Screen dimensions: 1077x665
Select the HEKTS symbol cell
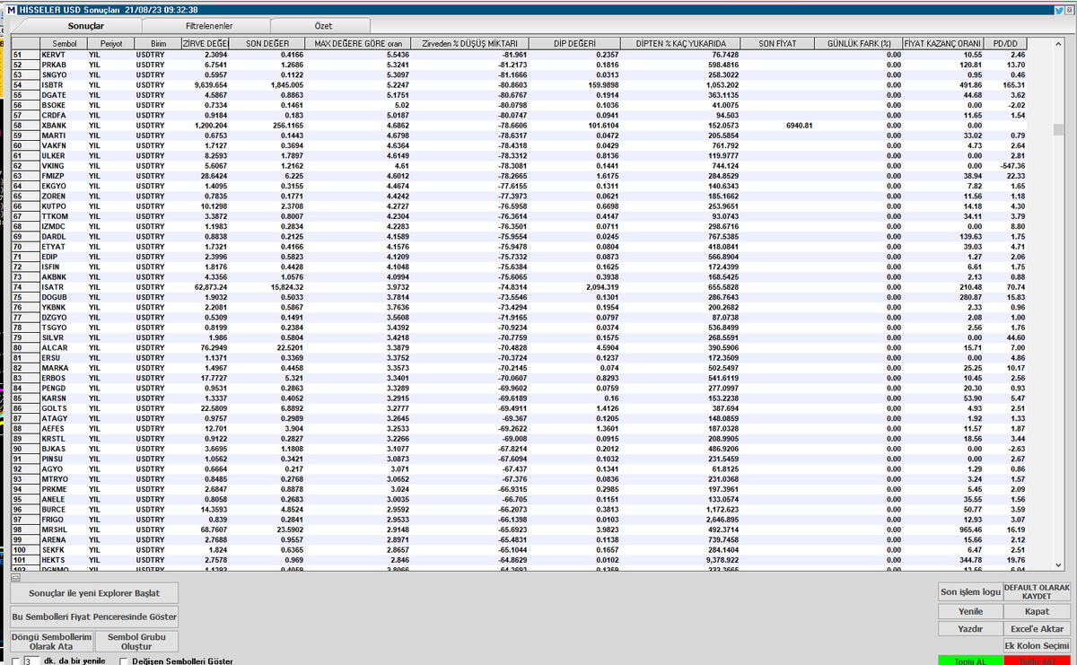64,560
